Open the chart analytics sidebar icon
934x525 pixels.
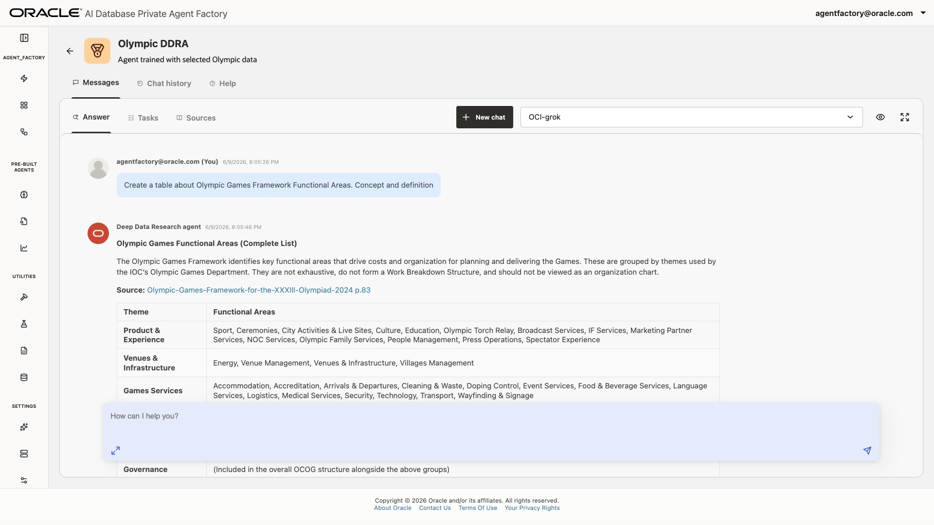point(24,248)
